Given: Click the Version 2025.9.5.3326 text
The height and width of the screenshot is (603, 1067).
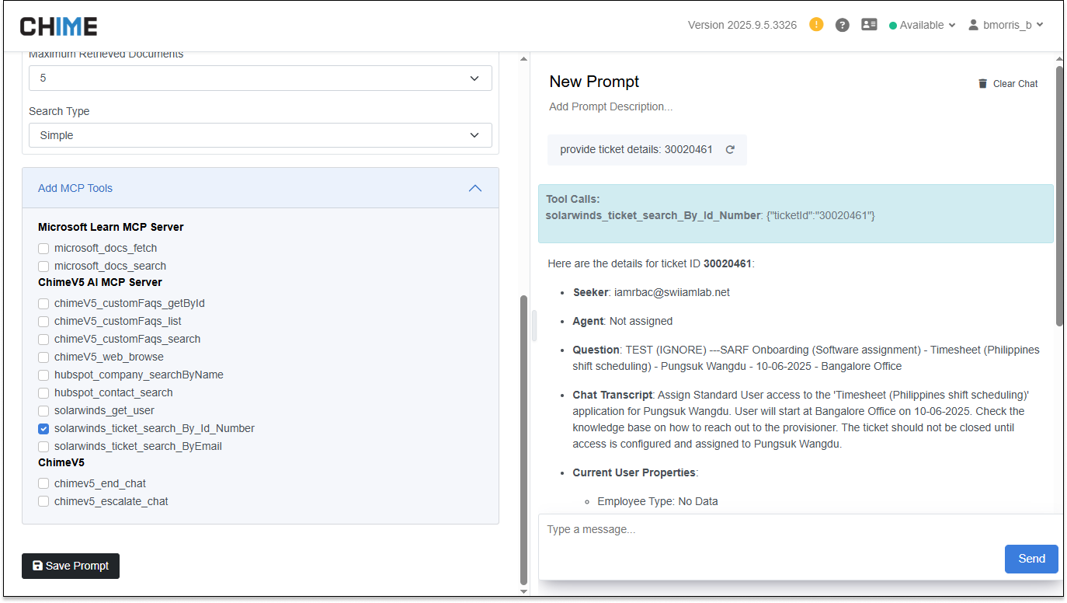Looking at the screenshot, I should [742, 25].
